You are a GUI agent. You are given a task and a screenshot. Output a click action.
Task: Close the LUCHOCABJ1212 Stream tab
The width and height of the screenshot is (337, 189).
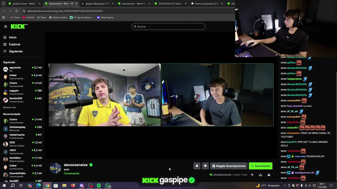pyautogui.click(x=186, y=4)
